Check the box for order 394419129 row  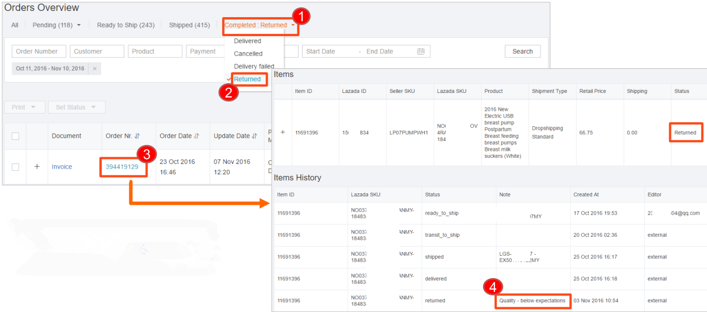pos(16,167)
